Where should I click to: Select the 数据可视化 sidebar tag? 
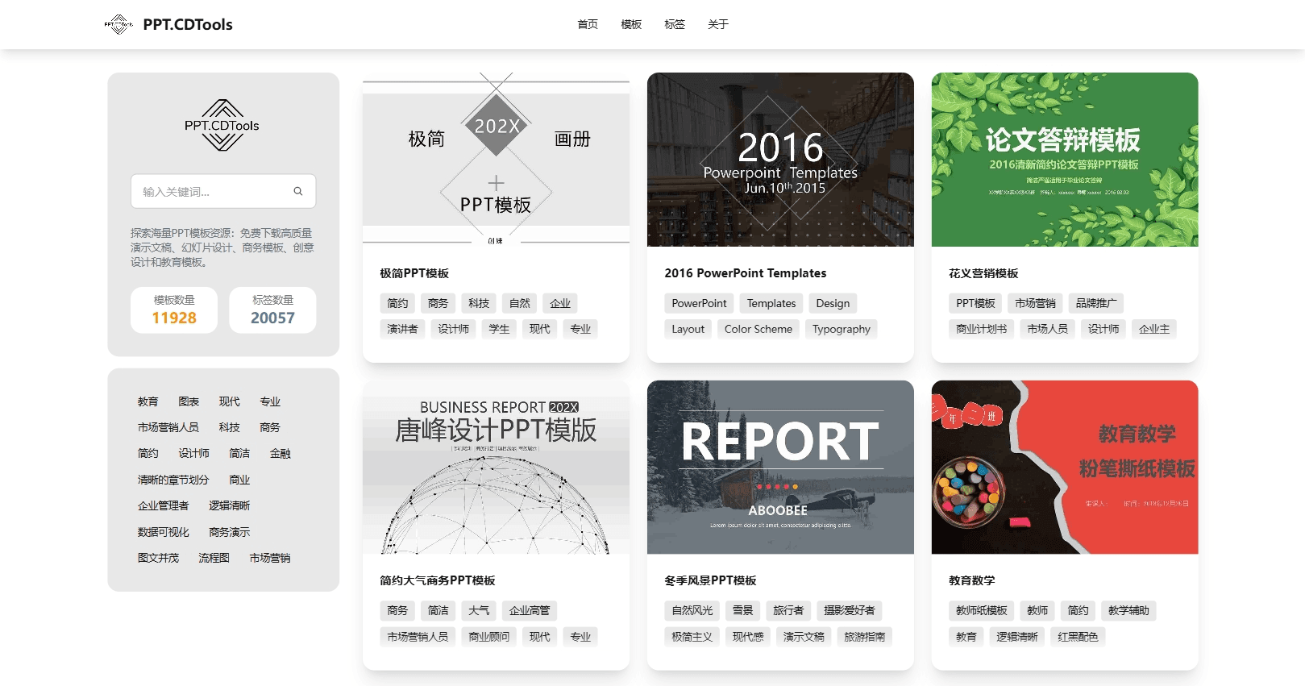[164, 532]
